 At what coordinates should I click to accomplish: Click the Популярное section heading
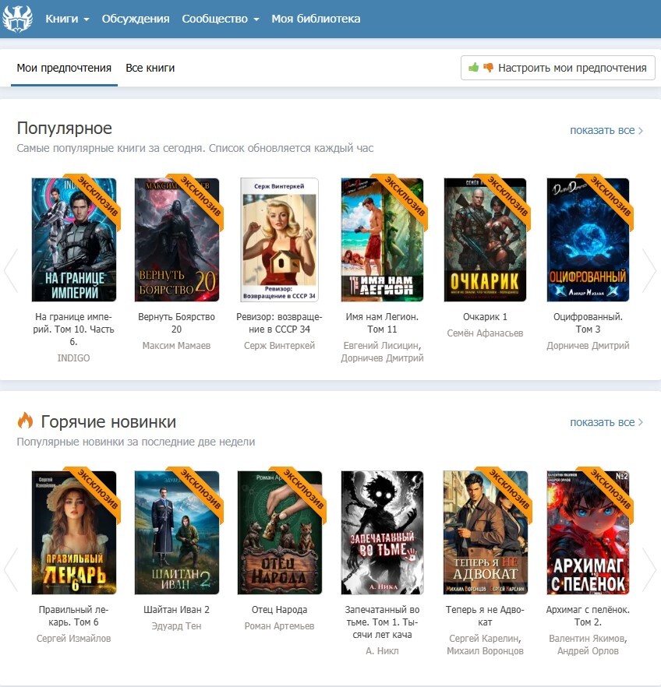(65, 129)
